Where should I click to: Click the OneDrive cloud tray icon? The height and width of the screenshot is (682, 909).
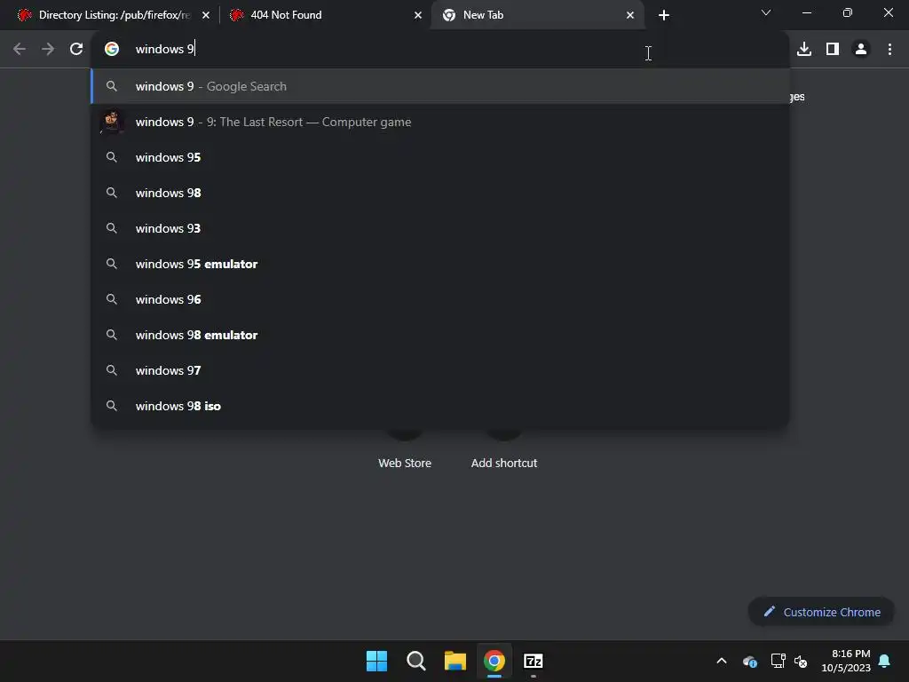749,661
